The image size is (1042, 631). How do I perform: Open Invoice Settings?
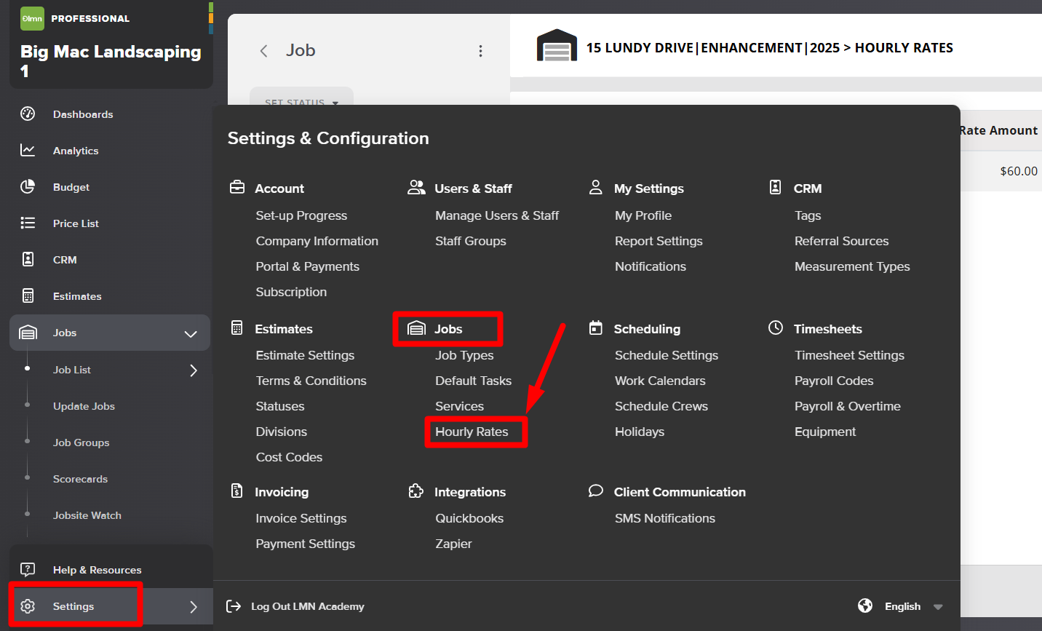click(301, 518)
